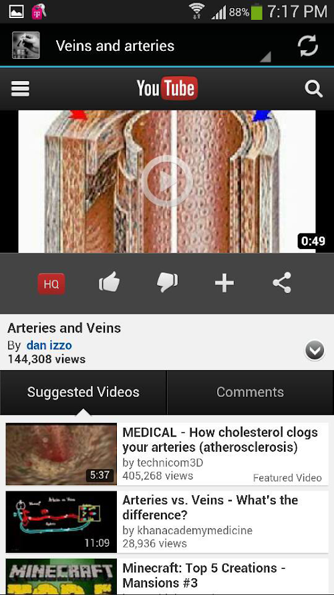Refresh using the circular arrows icon
The height and width of the screenshot is (595, 334).
(x=307, y=46)
